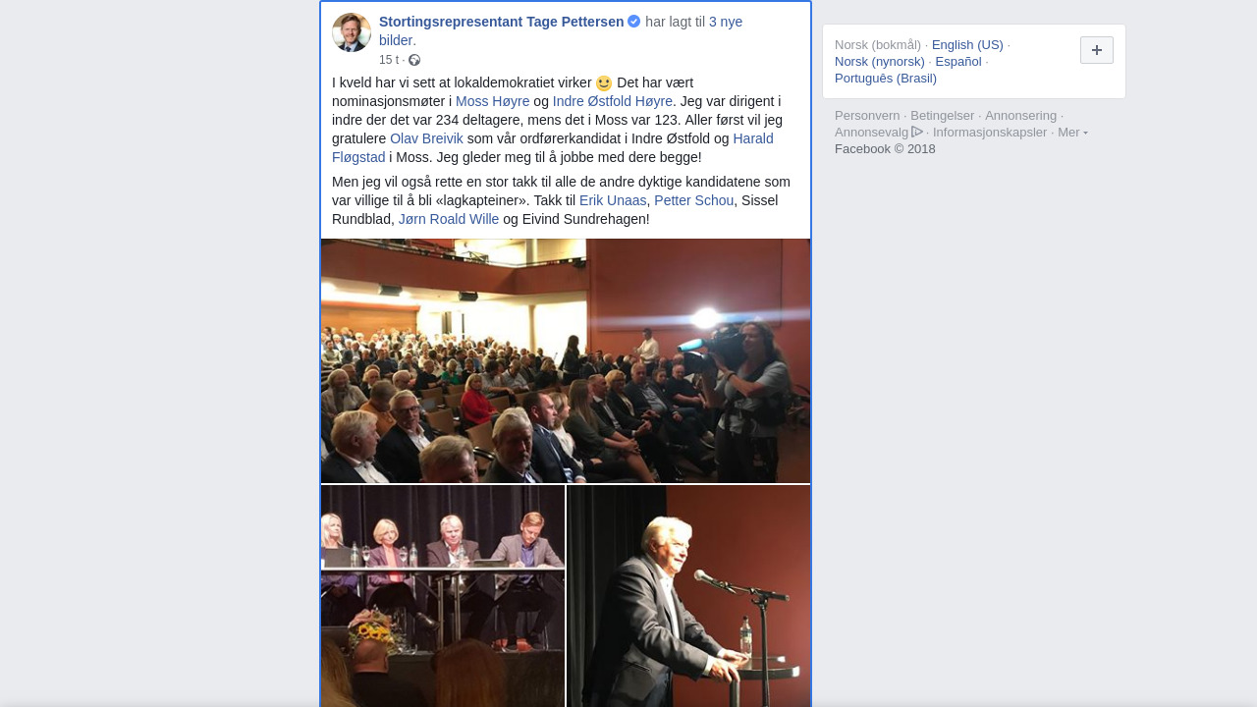Open the 3 nye bilder link

[561, 30]
